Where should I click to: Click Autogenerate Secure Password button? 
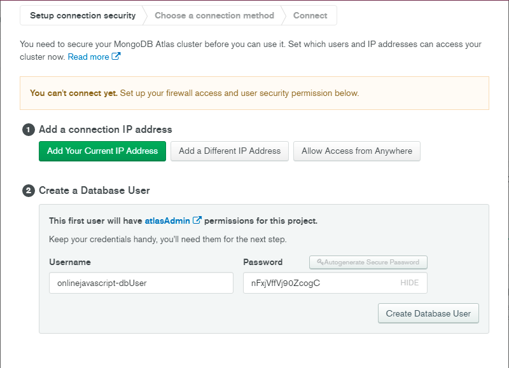click(368, 262)
